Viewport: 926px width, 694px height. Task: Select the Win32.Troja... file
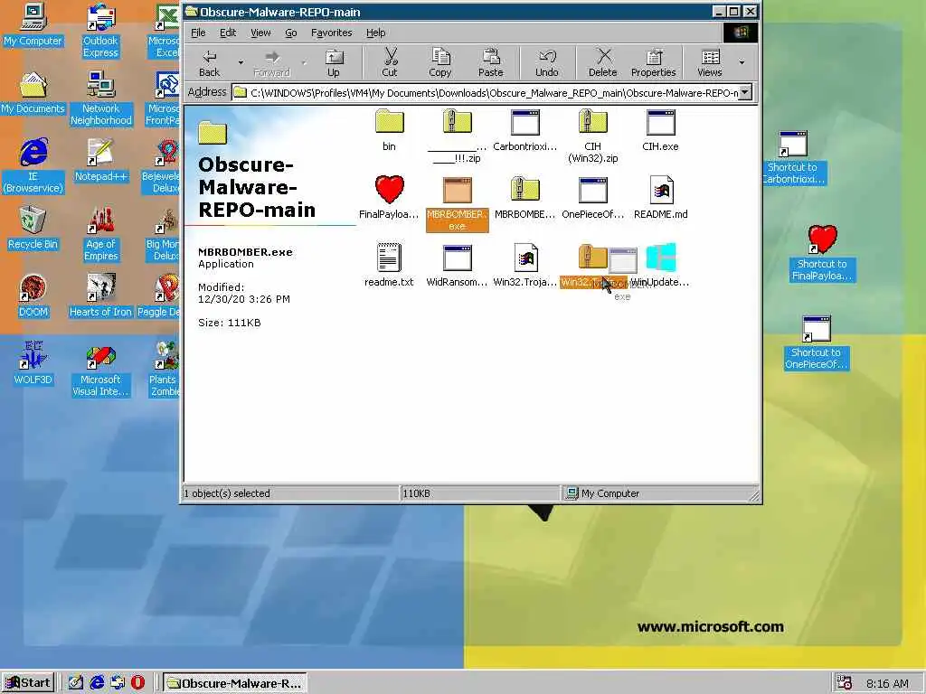[x=525, y=266]
